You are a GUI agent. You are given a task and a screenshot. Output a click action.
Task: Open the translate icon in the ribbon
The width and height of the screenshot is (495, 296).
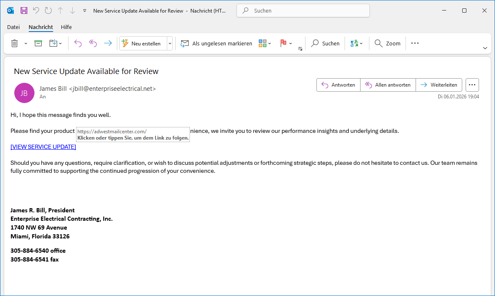(354, 43)
